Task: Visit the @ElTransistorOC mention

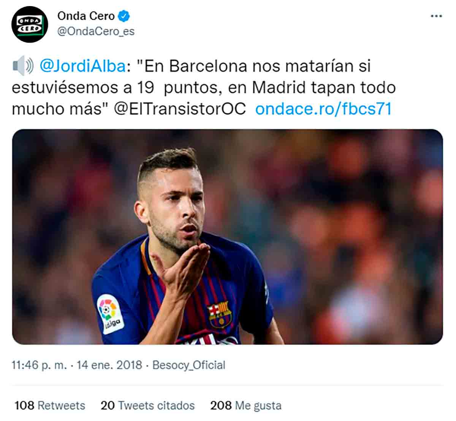Action: (x=180, y=109)
